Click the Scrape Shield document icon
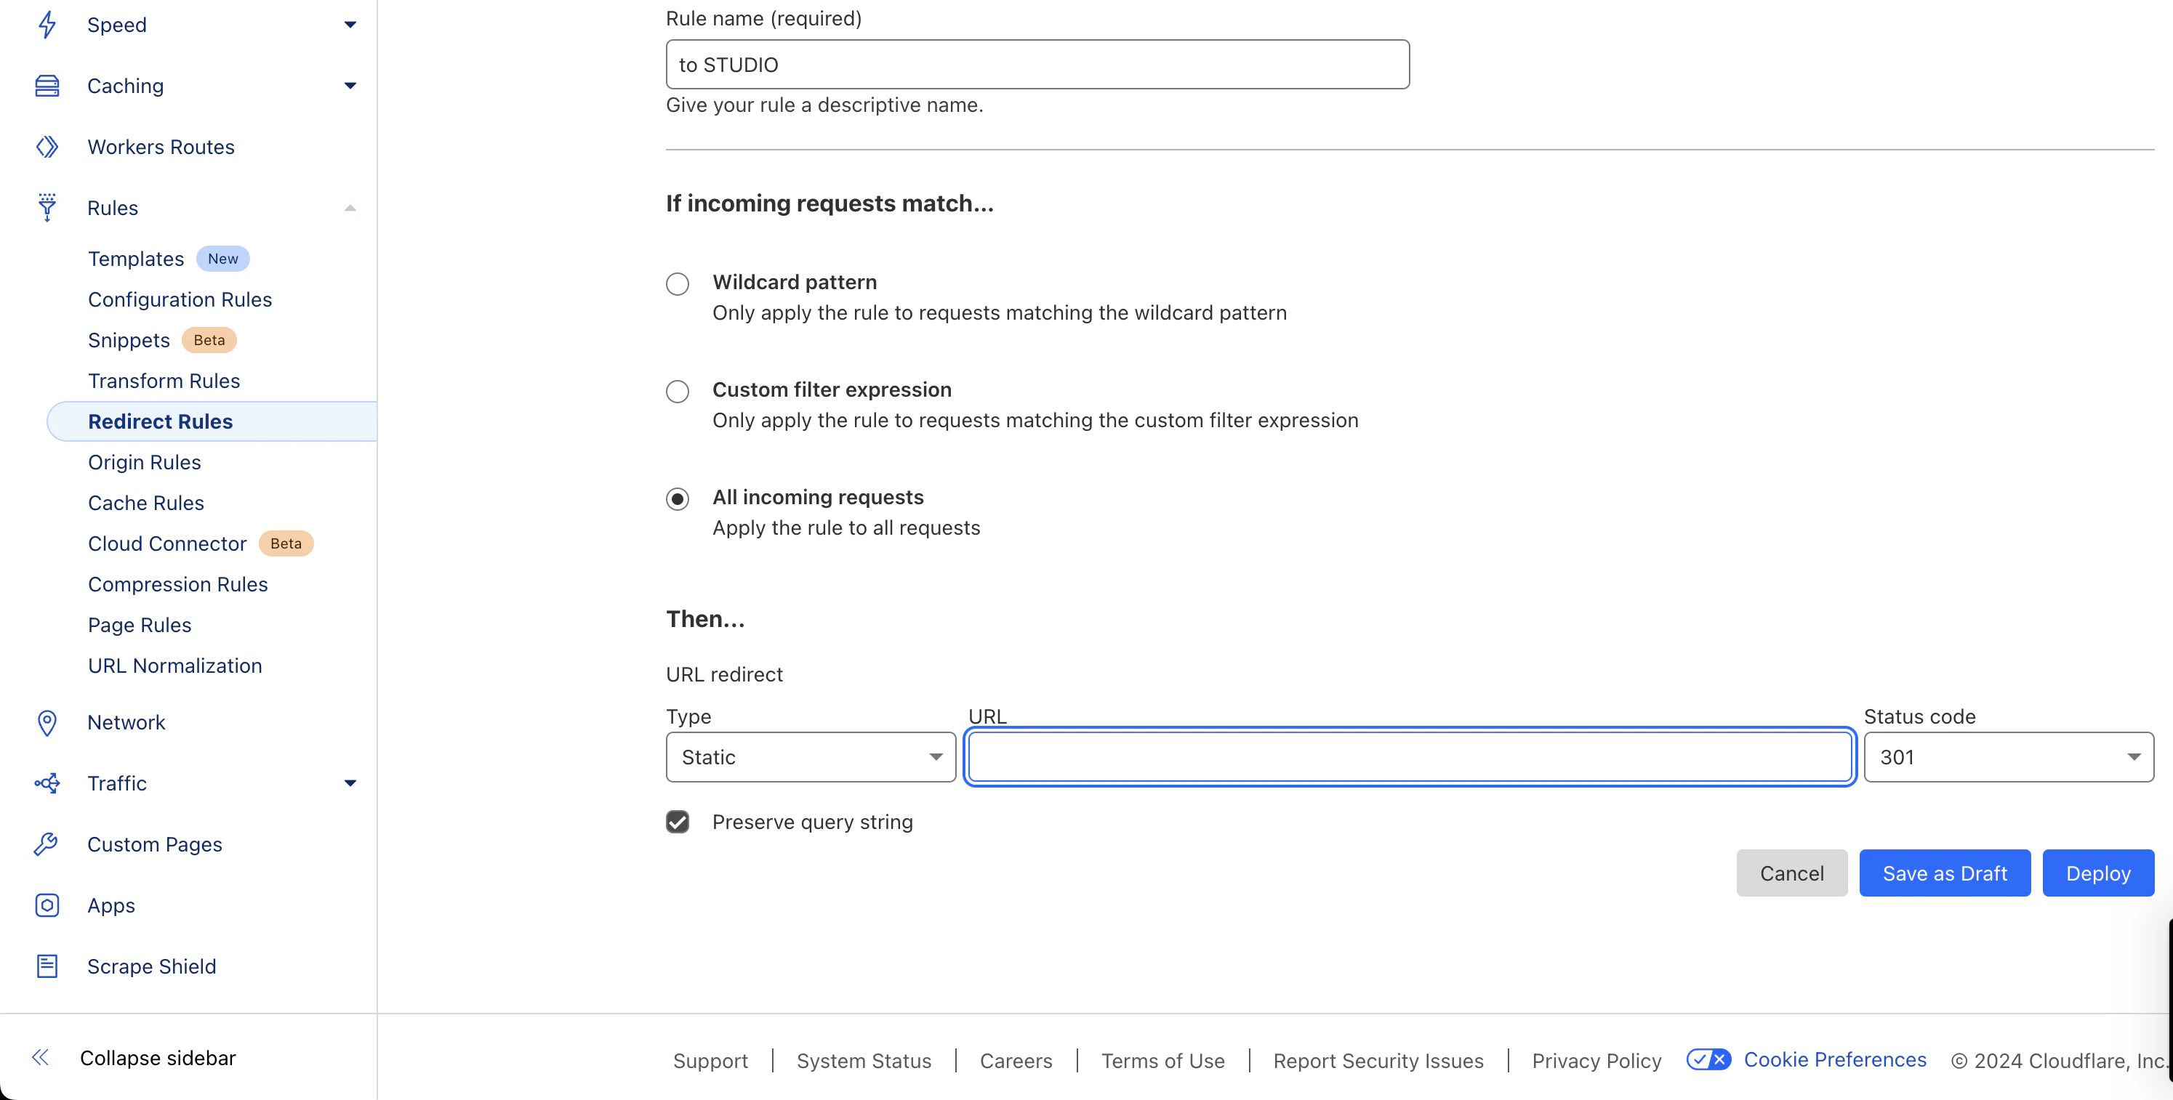 [47, 966]
